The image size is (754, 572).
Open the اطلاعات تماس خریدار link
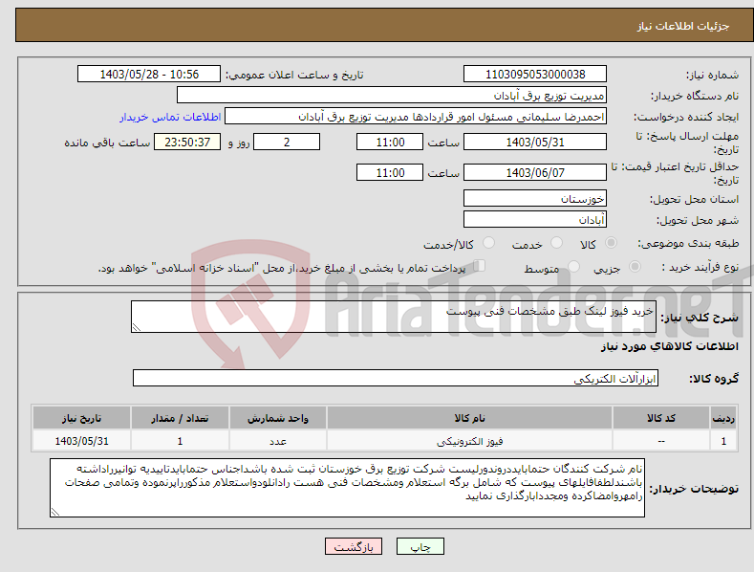tap(170, 117)
